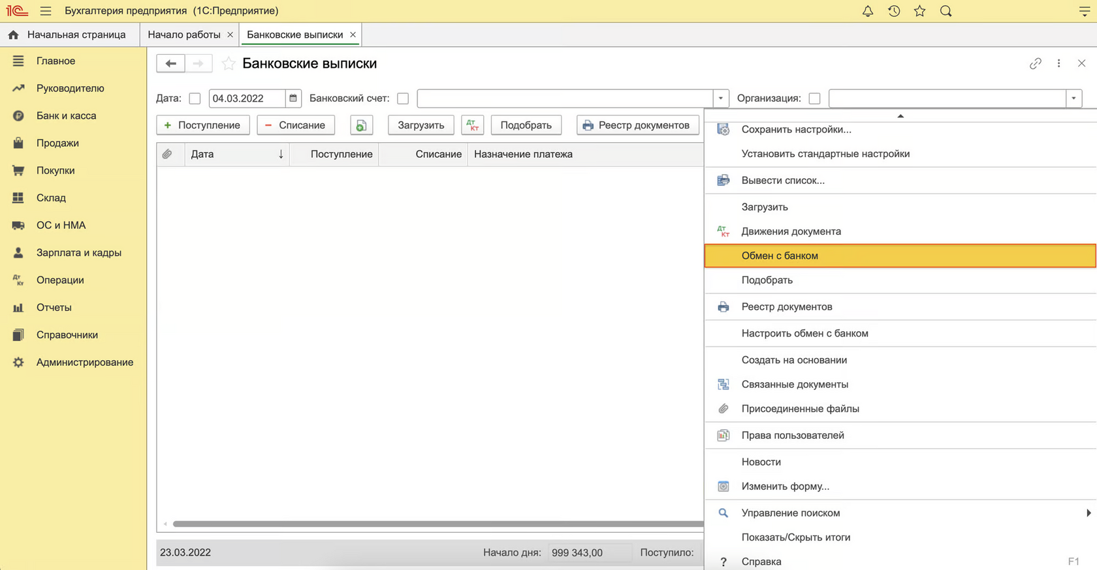Image resolution: width=1097 pixels, height=570 pixels.
Task: Close the Банковские выписки tab
Action: pos(353,35)
